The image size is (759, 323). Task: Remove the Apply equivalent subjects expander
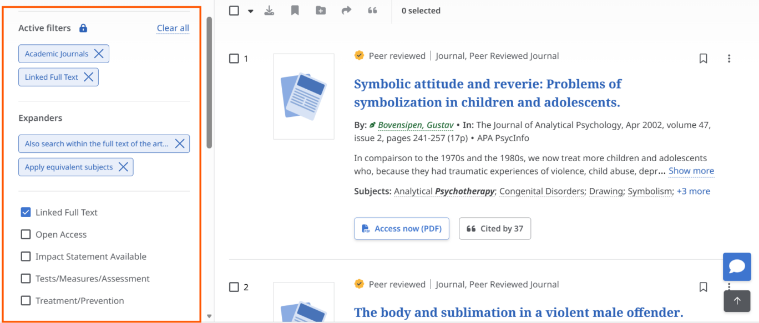(x=123, y=167)
